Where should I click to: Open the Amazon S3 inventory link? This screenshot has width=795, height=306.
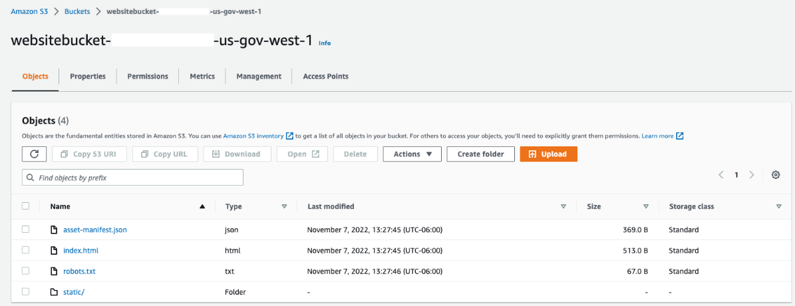pyautogui.click(x=253, y=136)
